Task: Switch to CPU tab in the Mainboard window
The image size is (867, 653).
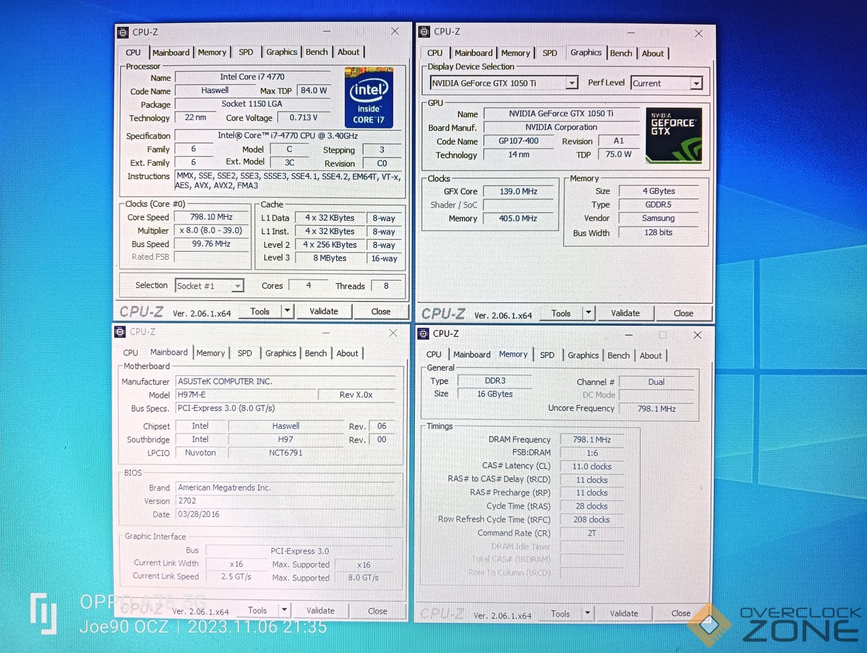Action: [131, 353]
